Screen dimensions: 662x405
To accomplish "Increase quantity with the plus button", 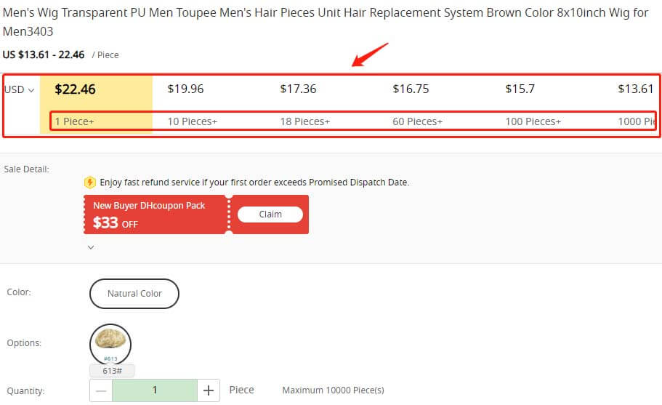I will pyautogui.click(x=209, y=390).
